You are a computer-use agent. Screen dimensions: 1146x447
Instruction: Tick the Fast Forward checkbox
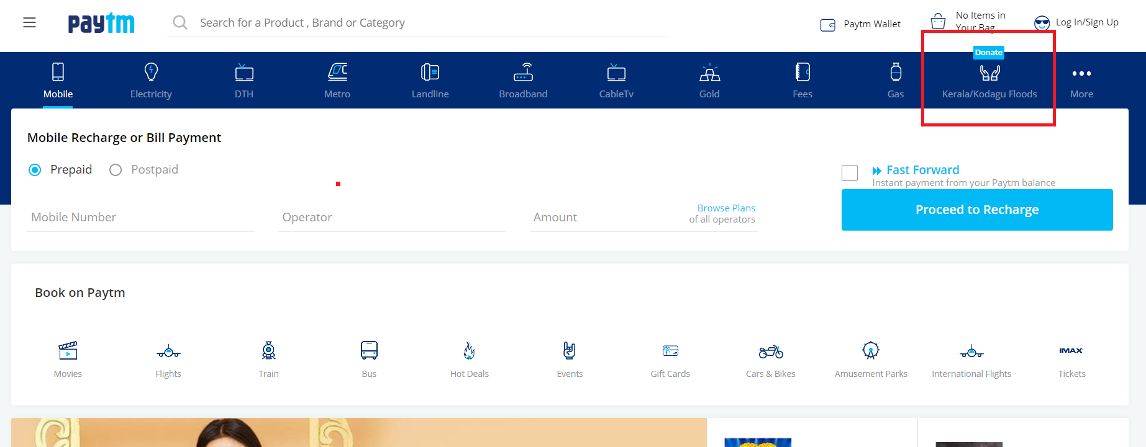coord(850,173)
